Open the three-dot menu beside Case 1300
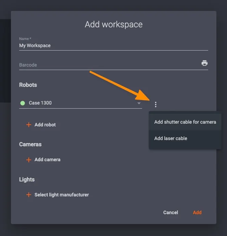The image size is (227, 236). (155, 104)
